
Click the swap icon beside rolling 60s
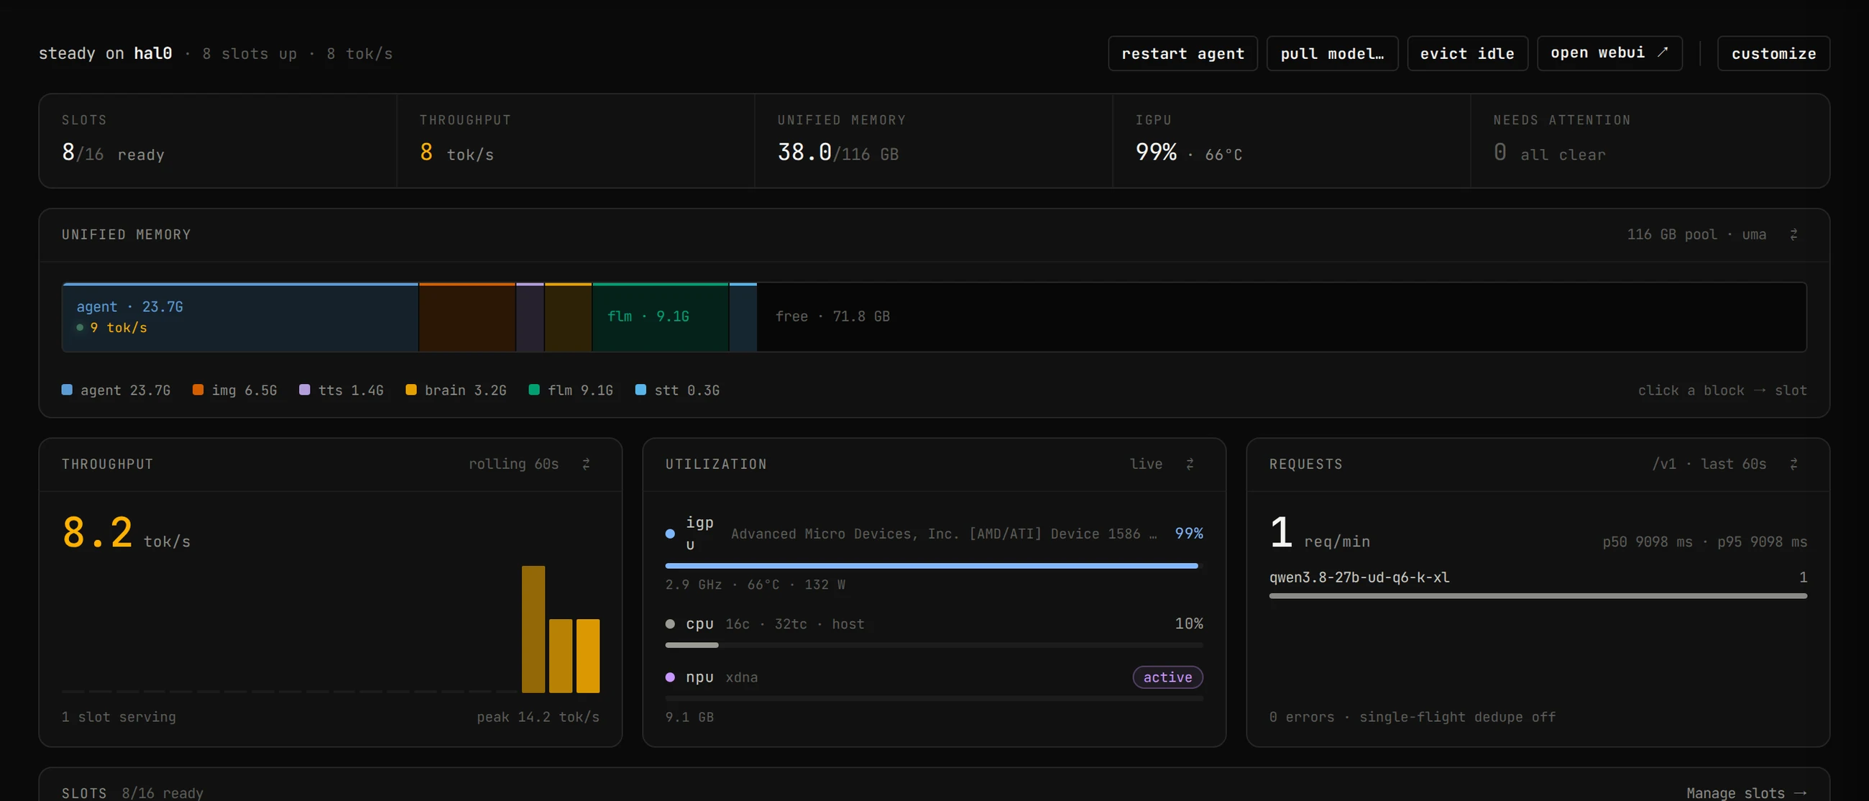click(x=587, y=464)
